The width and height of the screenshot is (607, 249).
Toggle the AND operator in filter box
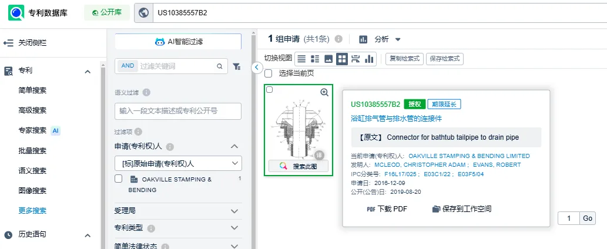128,66
